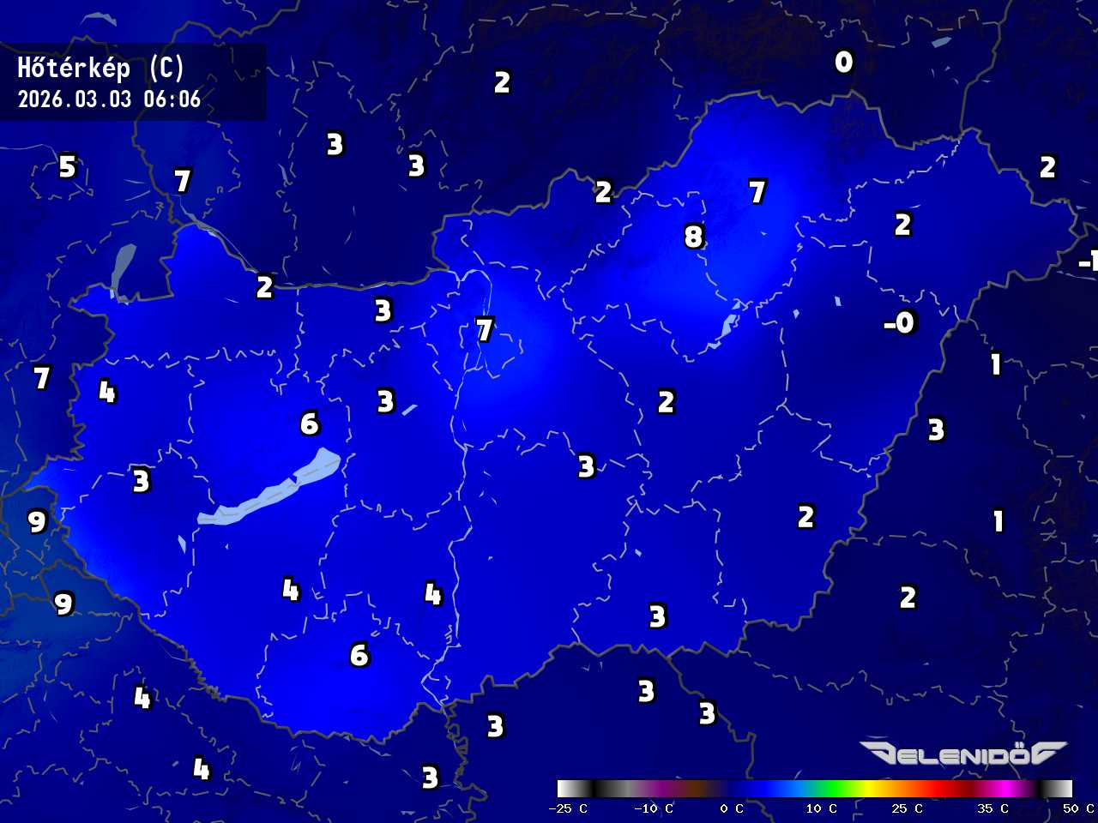Viewport: 1098px width, 823px height.
Task: Click the -0 temperature reading in the east
Action: tap(900, 322)
